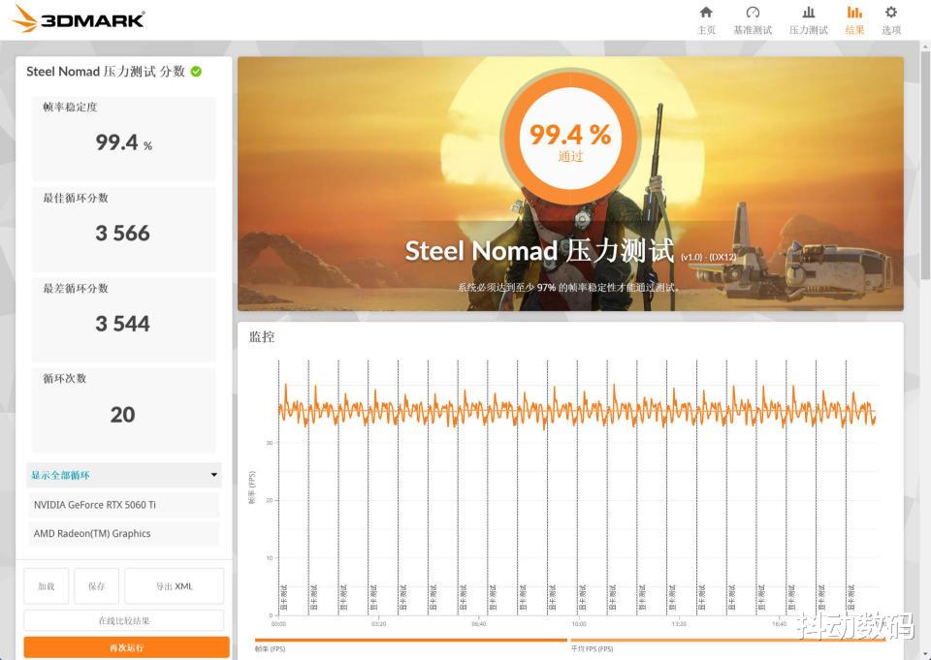931x660 pixels.
Task: Expand the 显示全部循环 dropdown
Action: tap(124, 475)
